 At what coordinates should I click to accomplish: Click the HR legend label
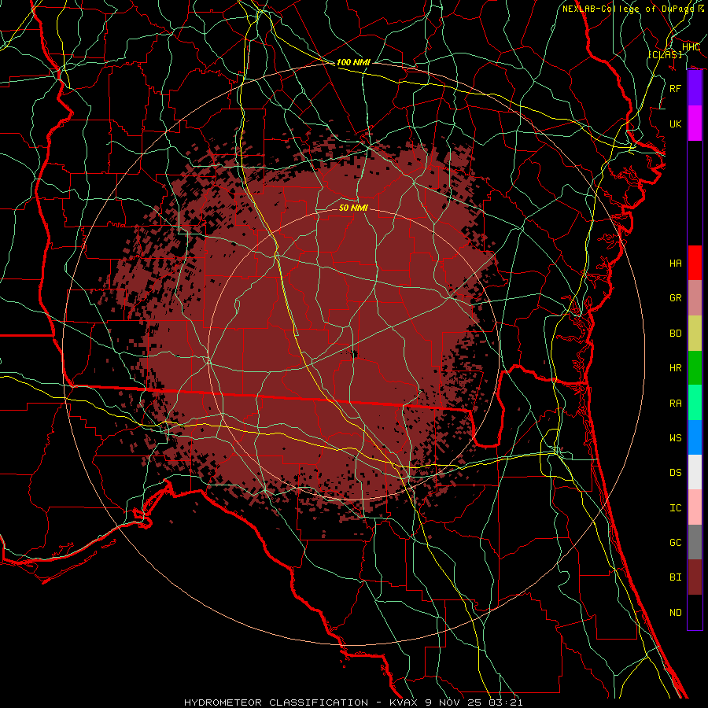[x=676, y=368]
